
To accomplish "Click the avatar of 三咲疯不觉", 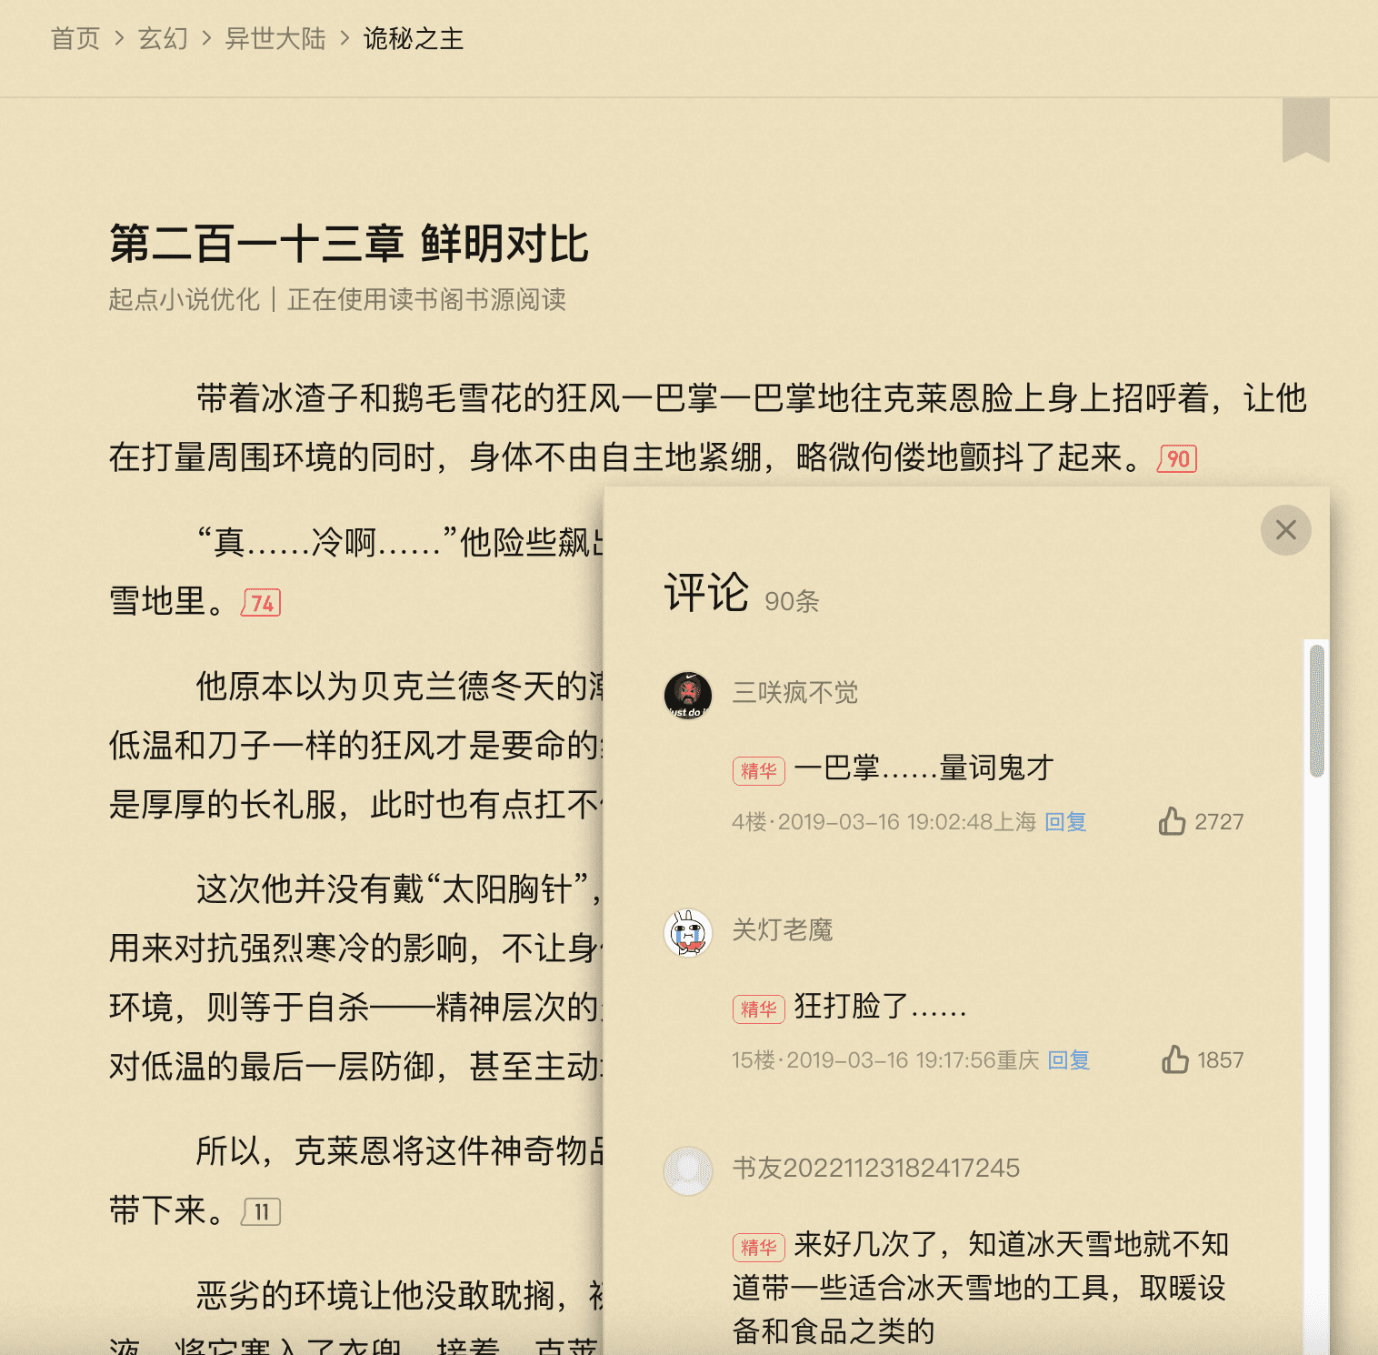I will [688, 695].
